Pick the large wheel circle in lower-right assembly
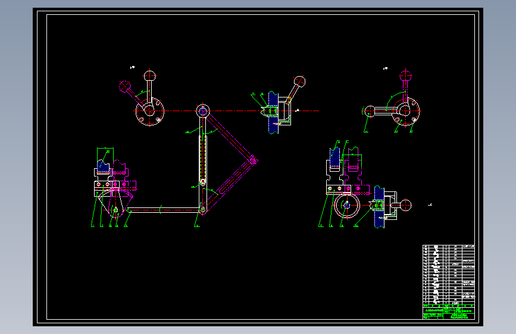The width and height of the screenshot is (516, 334). 347,205
